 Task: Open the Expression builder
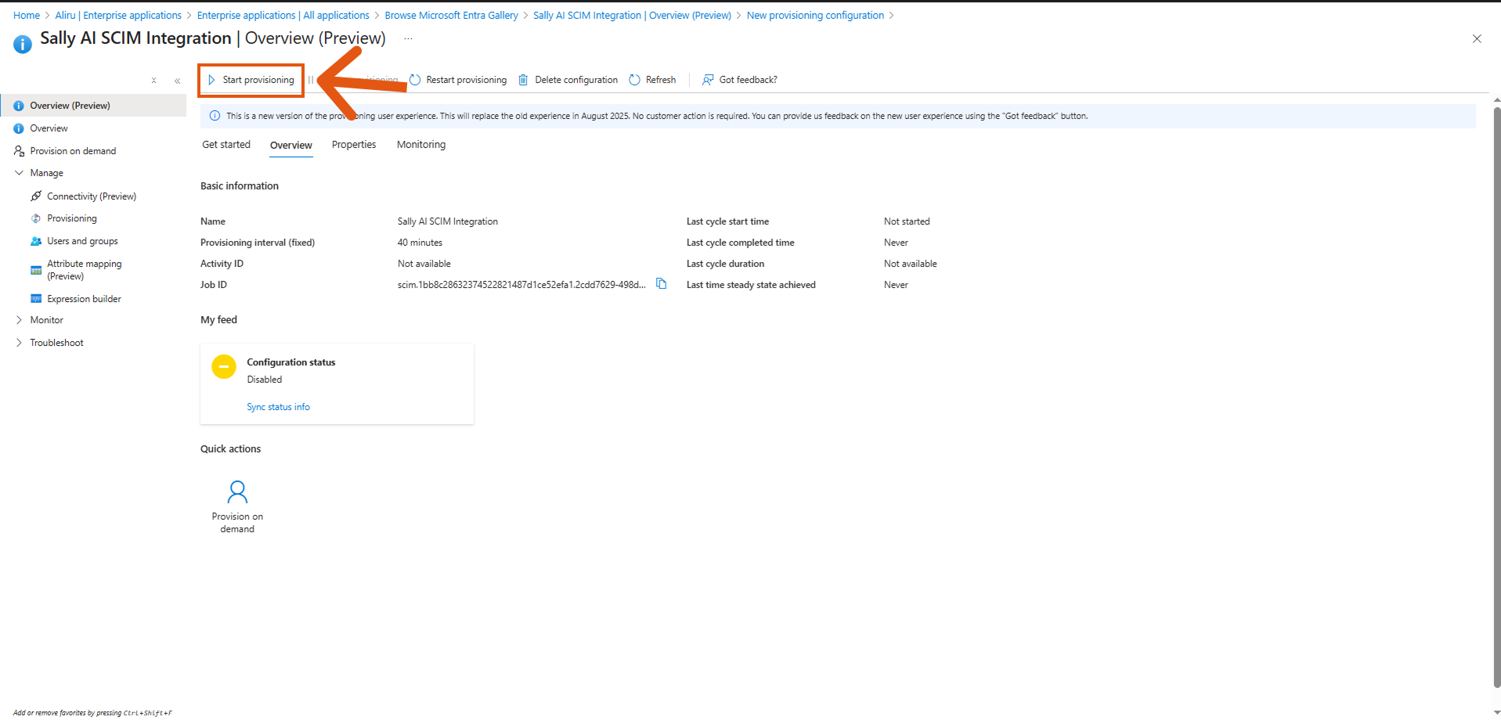[x=84, y=298]
